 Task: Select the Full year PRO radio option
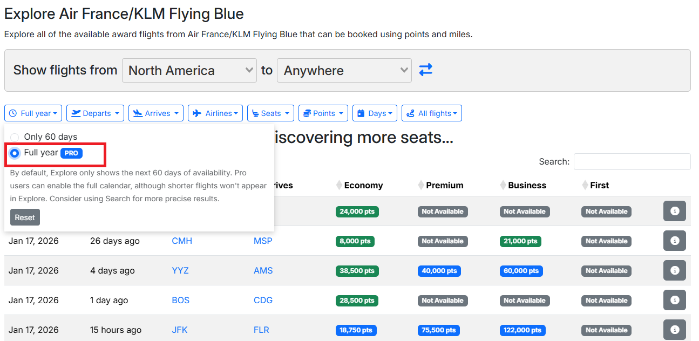pos(15,153)
